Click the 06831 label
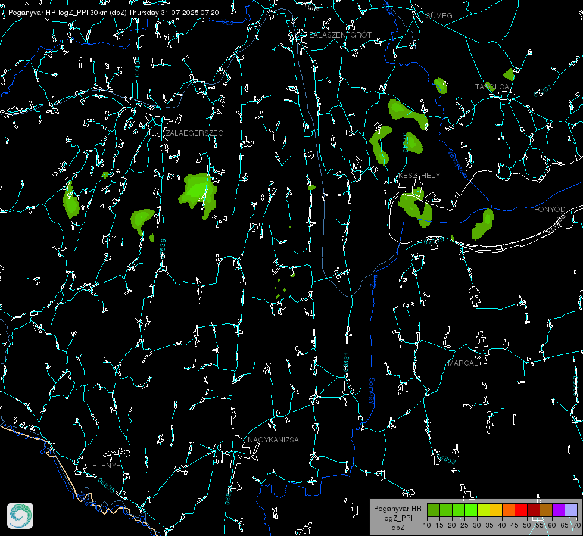The image size is (583, 536). pos(346,363)
